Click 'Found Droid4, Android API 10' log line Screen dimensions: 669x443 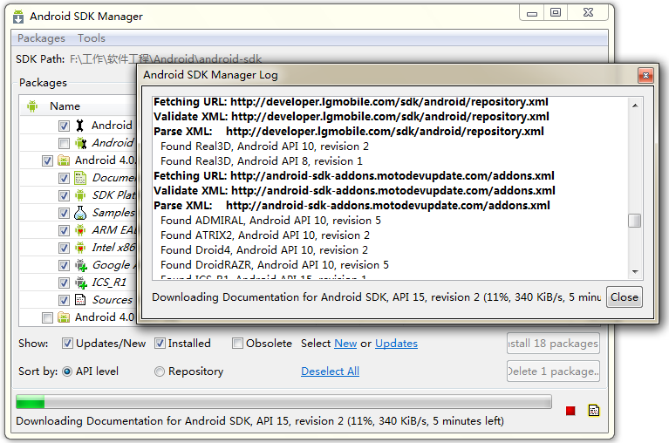tap(264, 250)
